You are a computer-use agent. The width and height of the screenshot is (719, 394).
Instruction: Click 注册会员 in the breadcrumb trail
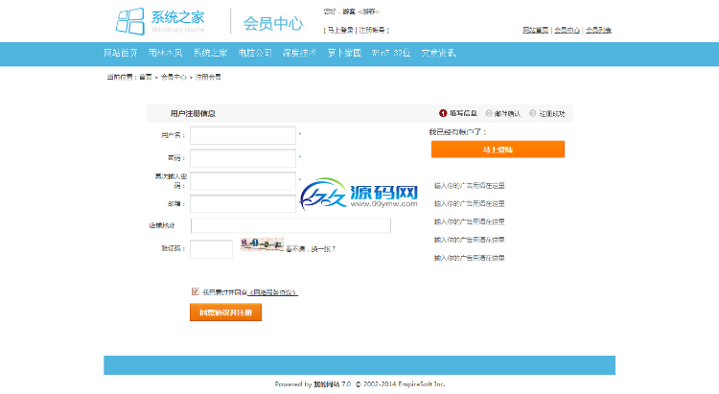coord(208,77)
